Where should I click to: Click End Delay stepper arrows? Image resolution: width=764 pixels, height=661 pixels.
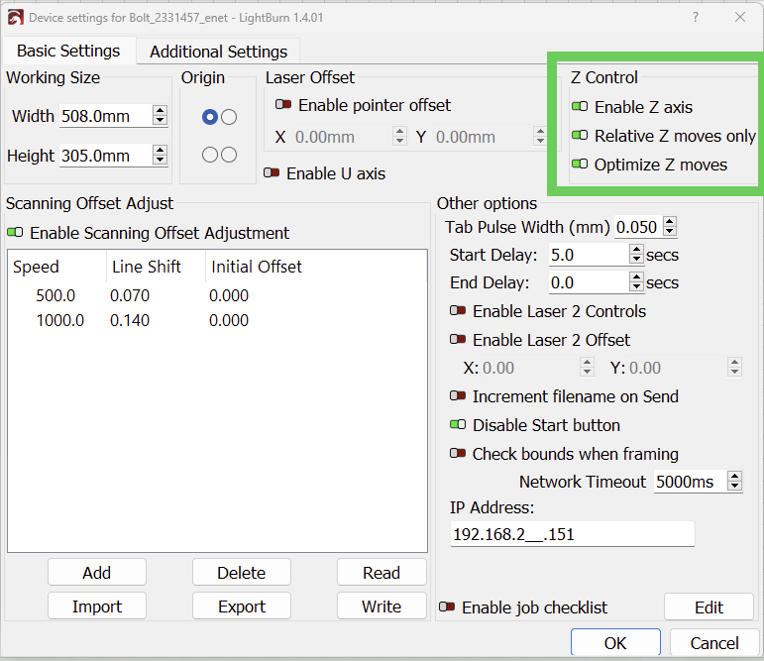pyautogui.click(x=636, y=281)
